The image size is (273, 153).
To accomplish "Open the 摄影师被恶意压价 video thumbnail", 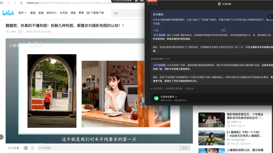I will click(x=212, y=120).
